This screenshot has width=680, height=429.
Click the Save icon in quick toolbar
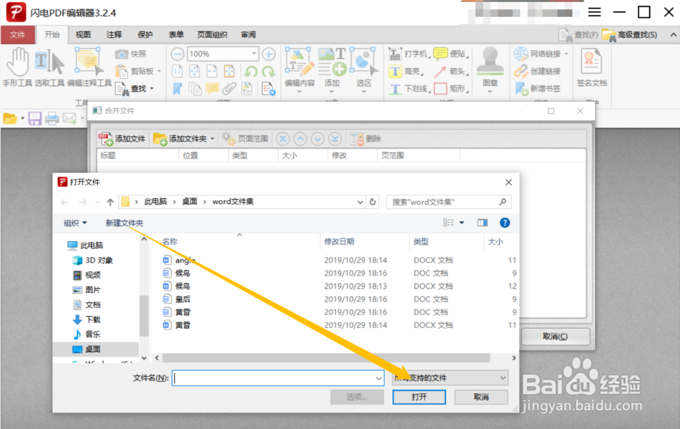pyautogui.click(x=35, y=118)
